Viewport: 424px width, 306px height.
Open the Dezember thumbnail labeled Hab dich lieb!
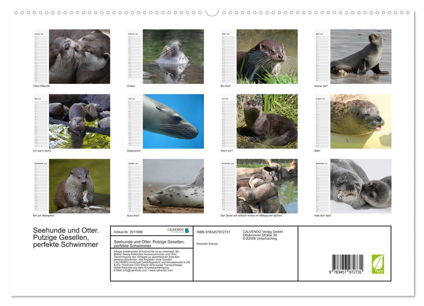click(361, 186)
